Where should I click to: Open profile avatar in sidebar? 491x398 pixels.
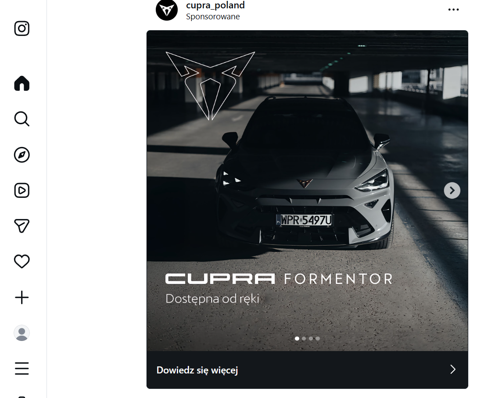(x=22, y=333)
